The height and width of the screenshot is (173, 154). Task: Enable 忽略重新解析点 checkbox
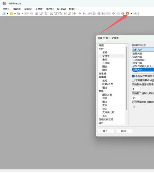click(133, 80)
